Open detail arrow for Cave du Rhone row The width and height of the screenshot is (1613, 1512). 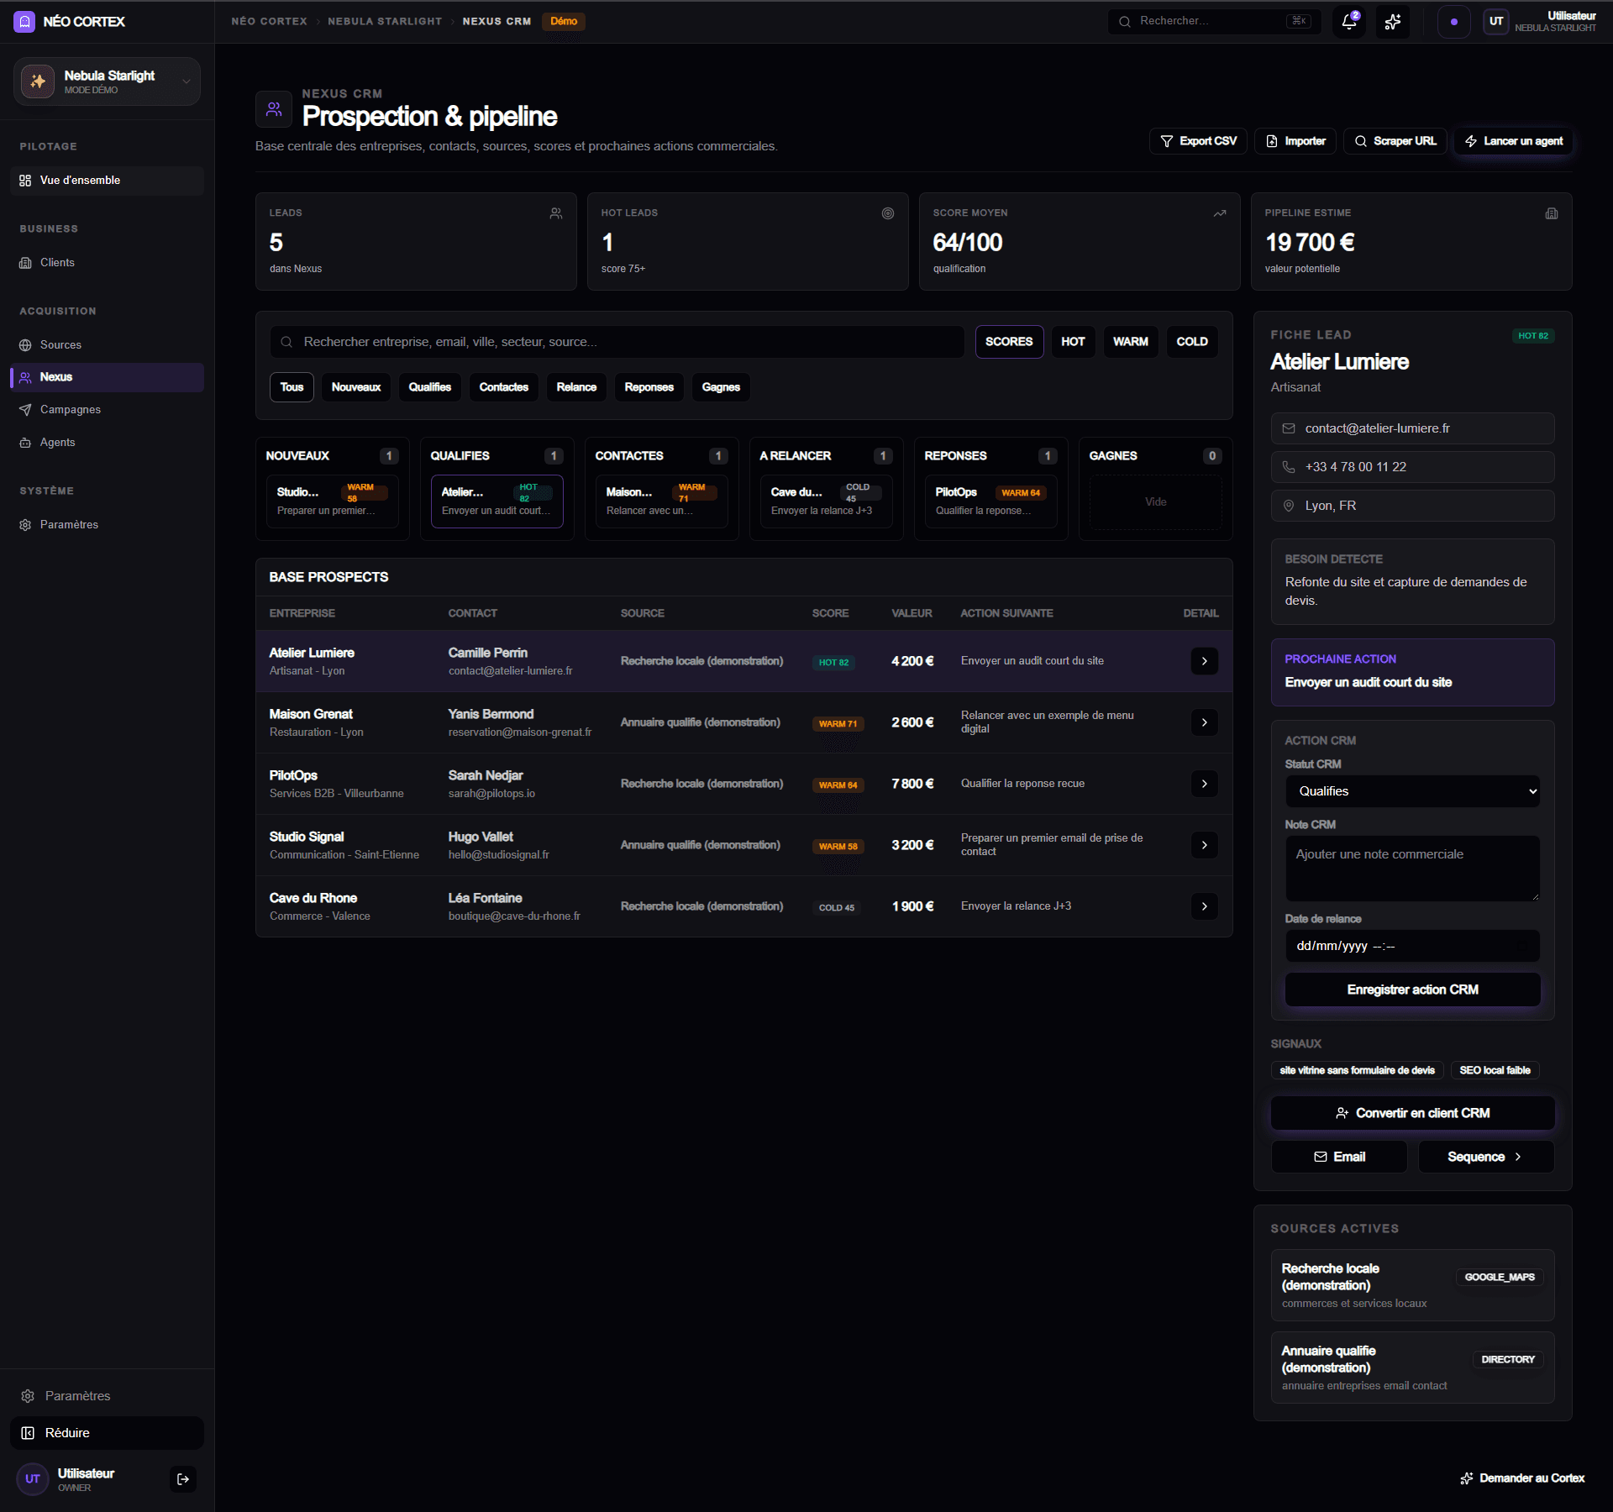tap(1205, 906)
